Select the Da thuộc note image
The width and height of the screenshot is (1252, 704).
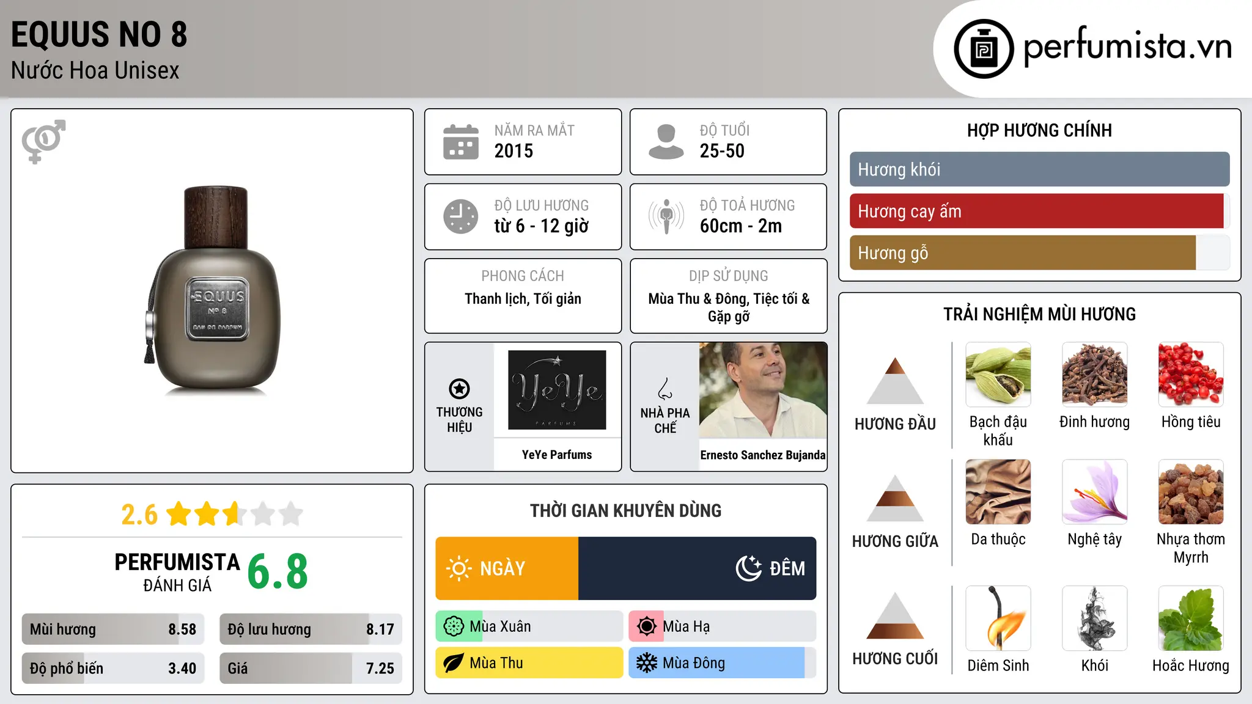point(998,492)
